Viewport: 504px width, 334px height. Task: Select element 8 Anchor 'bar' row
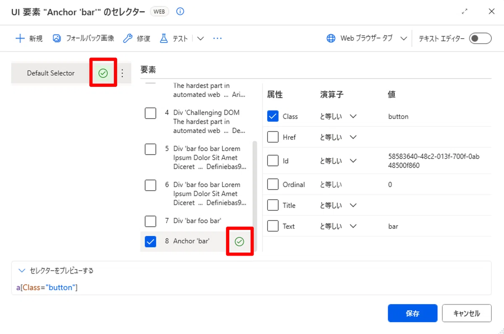197,241
